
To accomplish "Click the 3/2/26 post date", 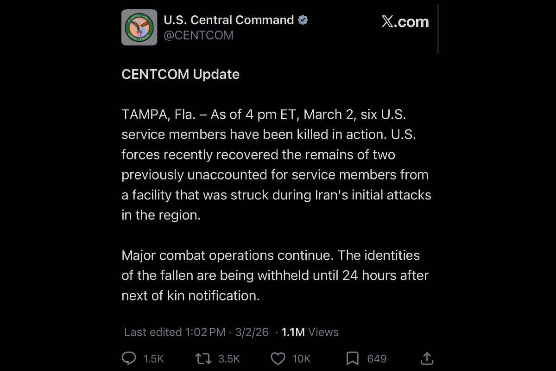I will [x=252, y=332].
